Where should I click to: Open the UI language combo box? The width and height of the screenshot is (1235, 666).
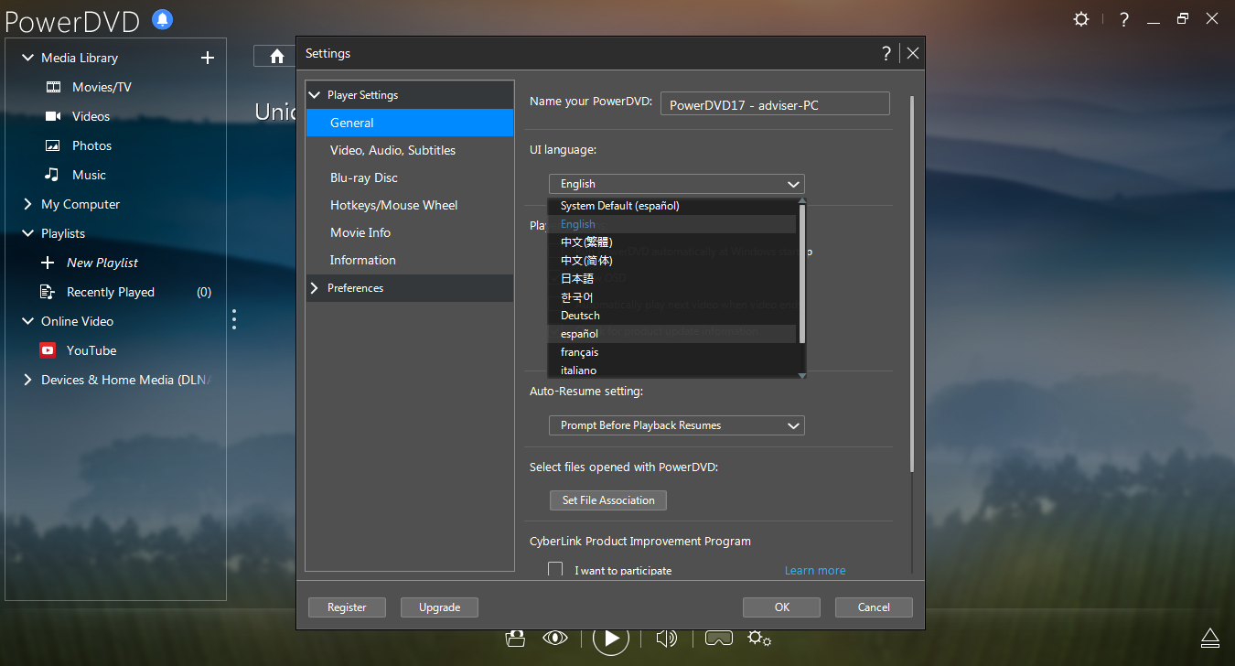677,184
